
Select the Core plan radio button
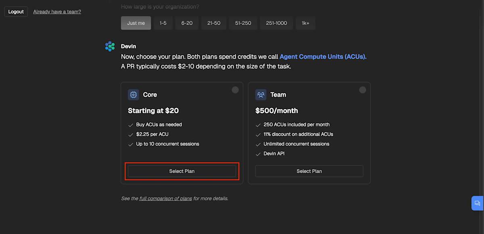pos(235,90)
